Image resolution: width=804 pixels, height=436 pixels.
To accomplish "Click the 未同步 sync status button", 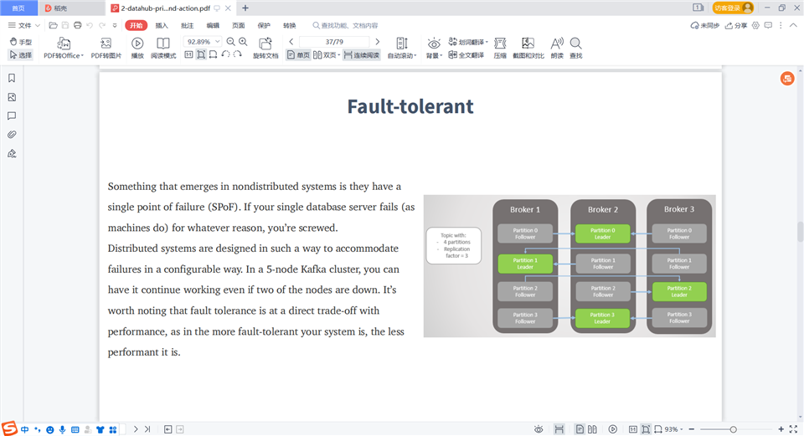I will coord(705,25).
